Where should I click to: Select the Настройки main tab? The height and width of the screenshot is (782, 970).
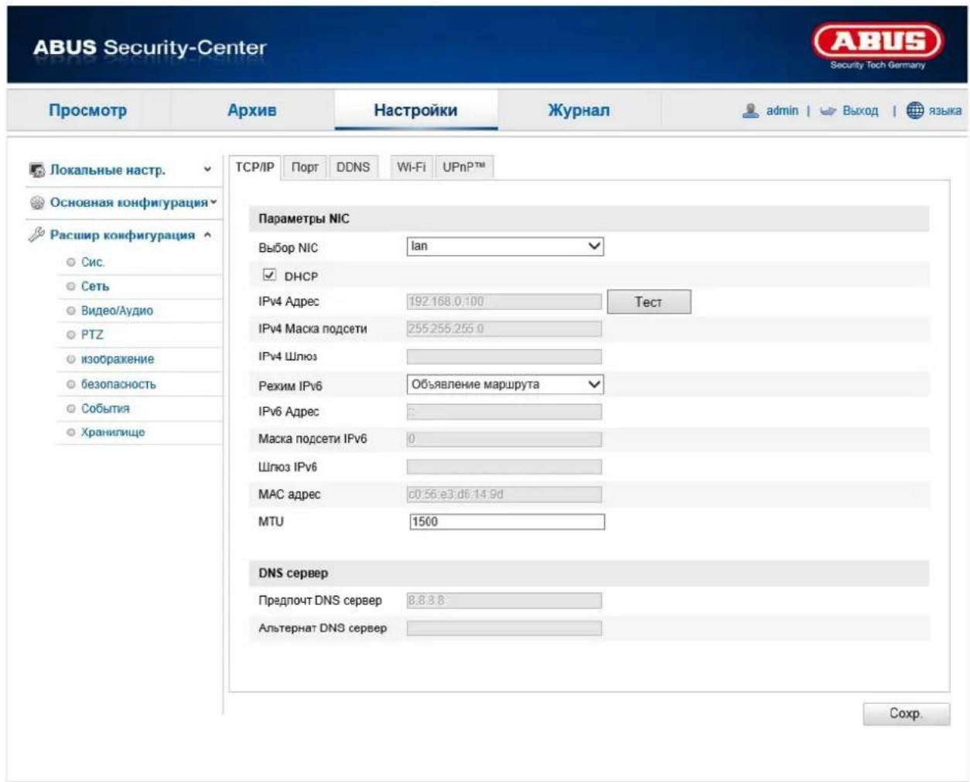point(415,110)
